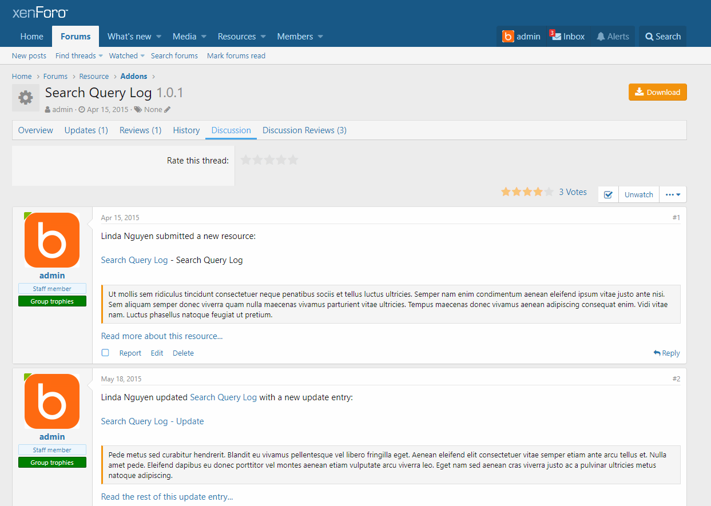Expand the What's new dropdown arrow
The width and height of the screenshot is (711, 506).
159,37
